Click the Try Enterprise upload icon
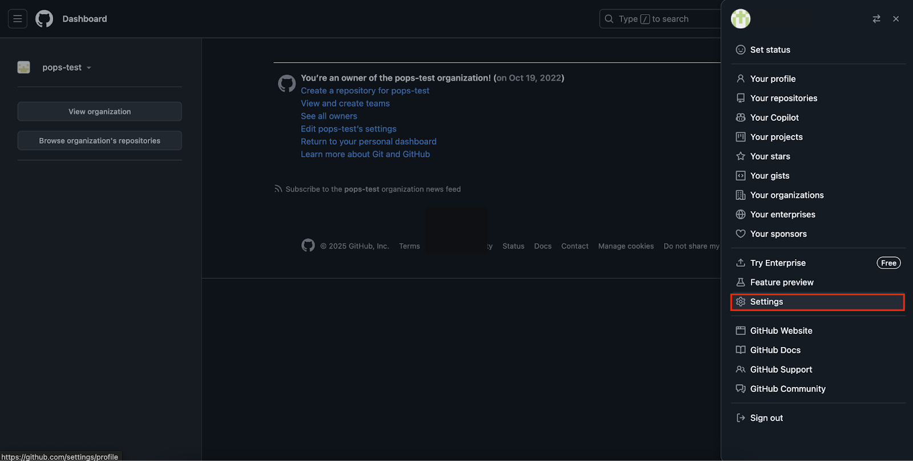 click(741, 263)
